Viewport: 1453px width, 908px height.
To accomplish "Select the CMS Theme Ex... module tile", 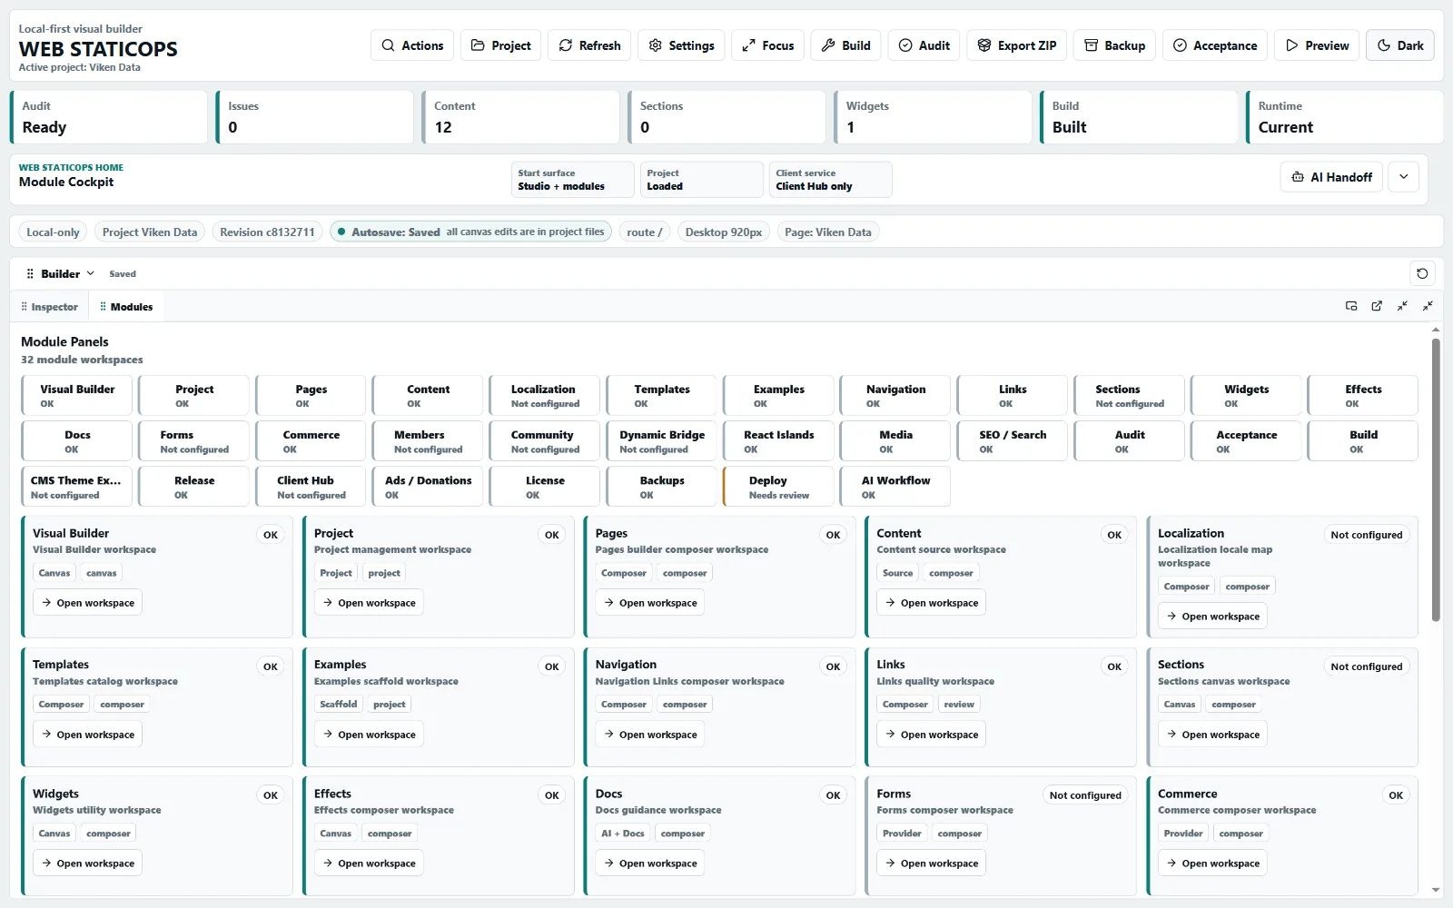I will 77,486.
